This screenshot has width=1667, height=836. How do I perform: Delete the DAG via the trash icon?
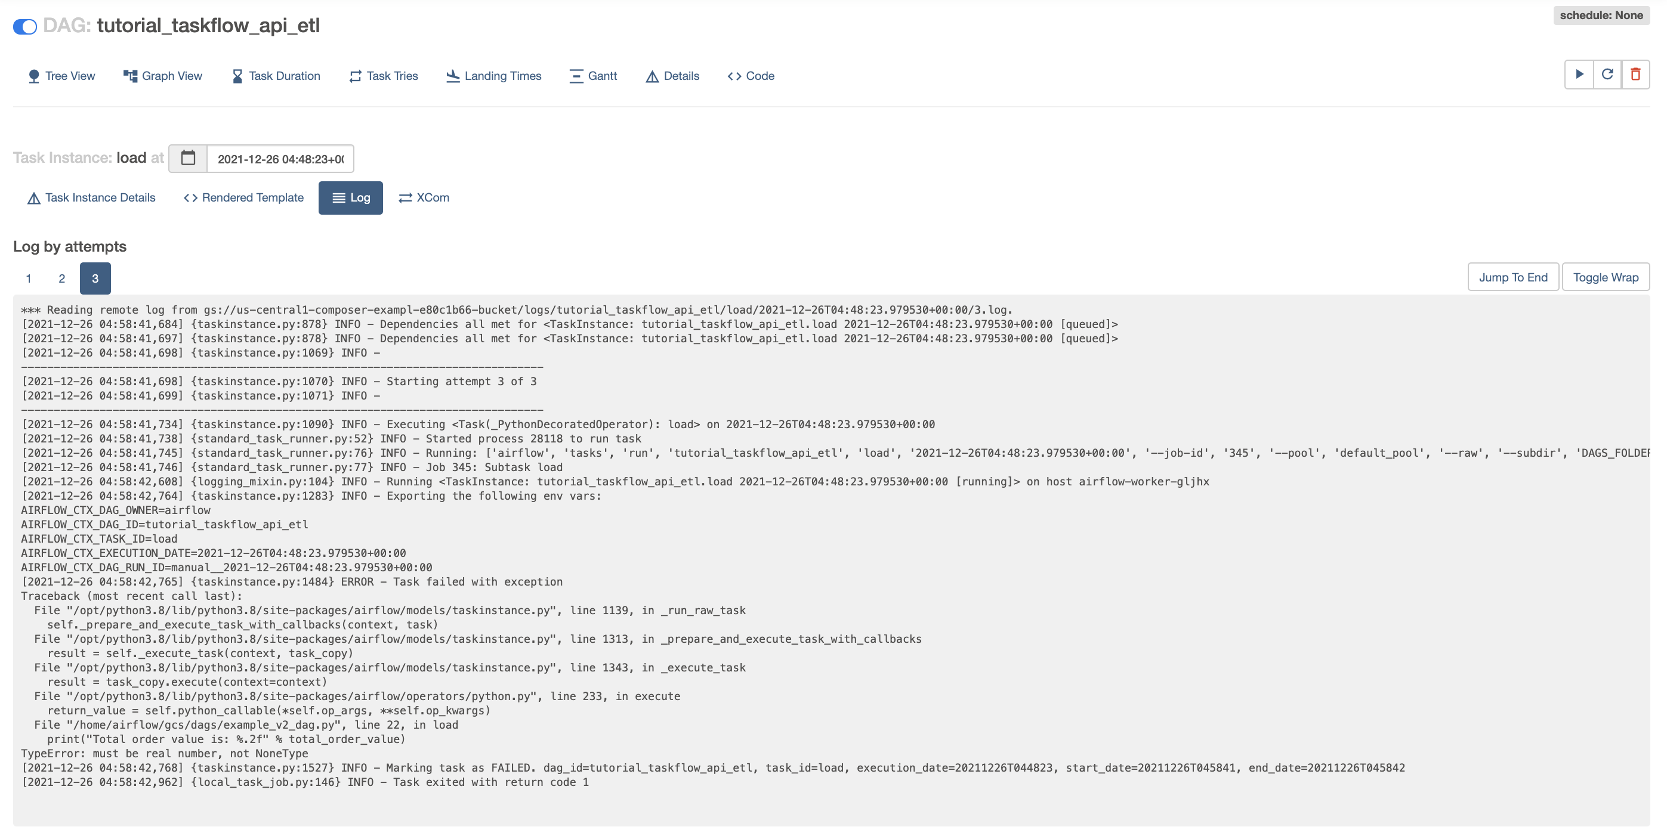coord(1635,75)
